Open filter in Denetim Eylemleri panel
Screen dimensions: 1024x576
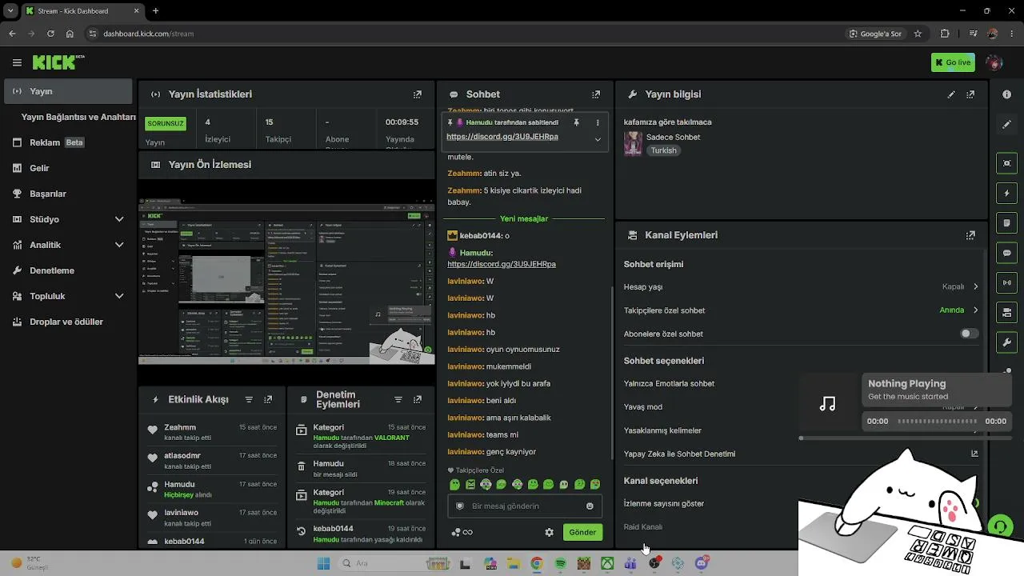[398, 399]
